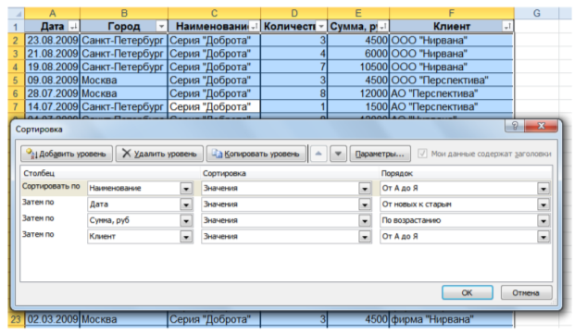Expand the По возрастанию order dropdown
574x333 pixels.
[543, 221]
